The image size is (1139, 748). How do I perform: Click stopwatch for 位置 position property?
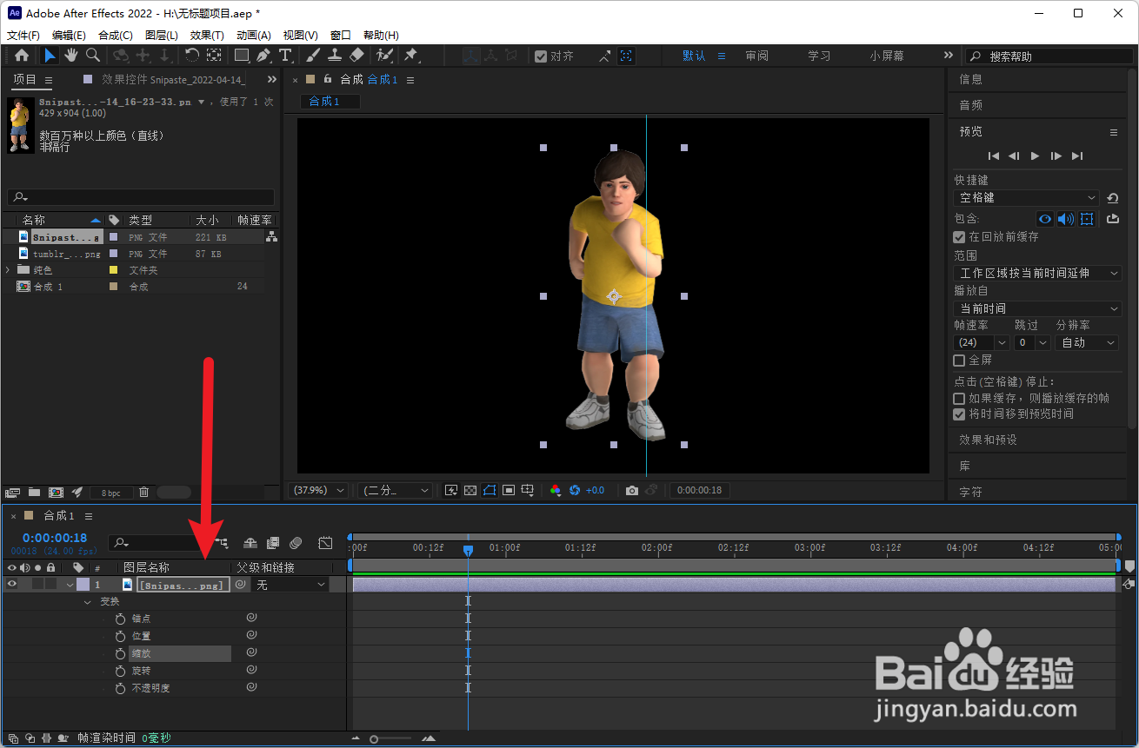pyautogui.click(x=120, y=636)
